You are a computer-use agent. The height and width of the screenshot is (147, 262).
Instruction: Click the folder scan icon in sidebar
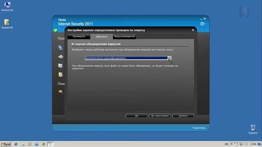(x=61, y=75)
